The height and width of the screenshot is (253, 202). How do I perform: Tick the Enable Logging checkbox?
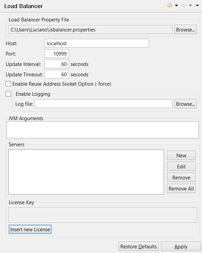8,94
